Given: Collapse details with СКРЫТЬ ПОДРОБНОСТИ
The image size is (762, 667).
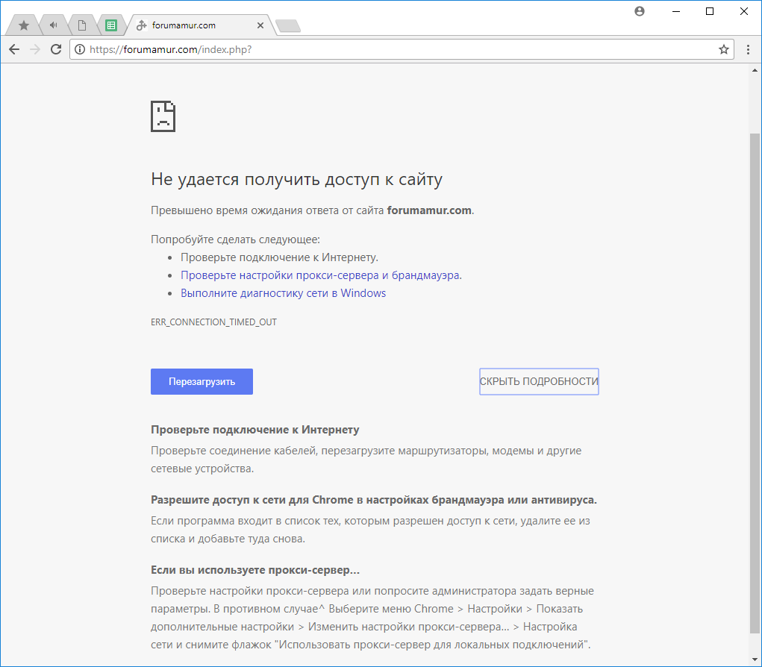Looking at the screenshot, I should [x=539, y=381].
